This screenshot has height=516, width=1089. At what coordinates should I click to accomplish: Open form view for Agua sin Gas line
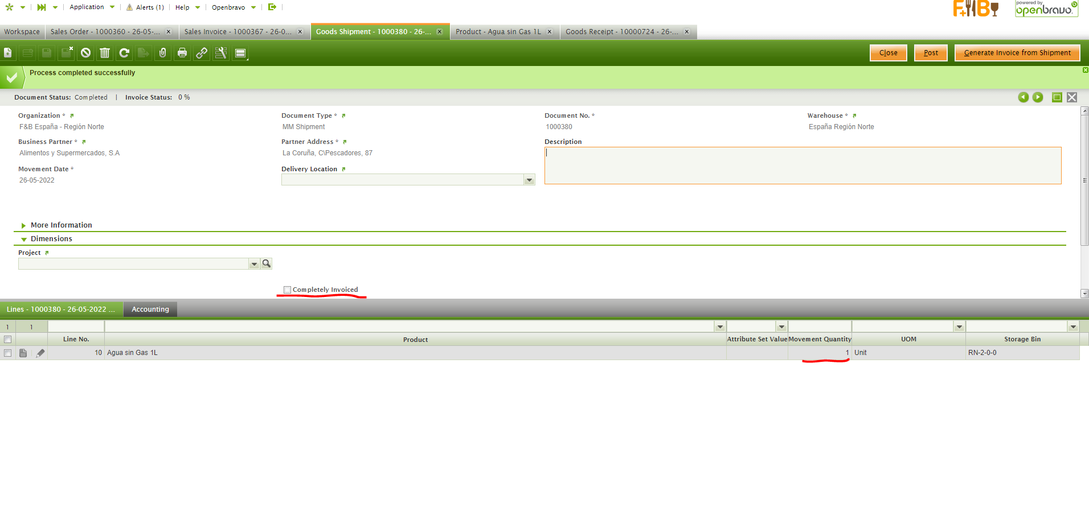(23, 353)
